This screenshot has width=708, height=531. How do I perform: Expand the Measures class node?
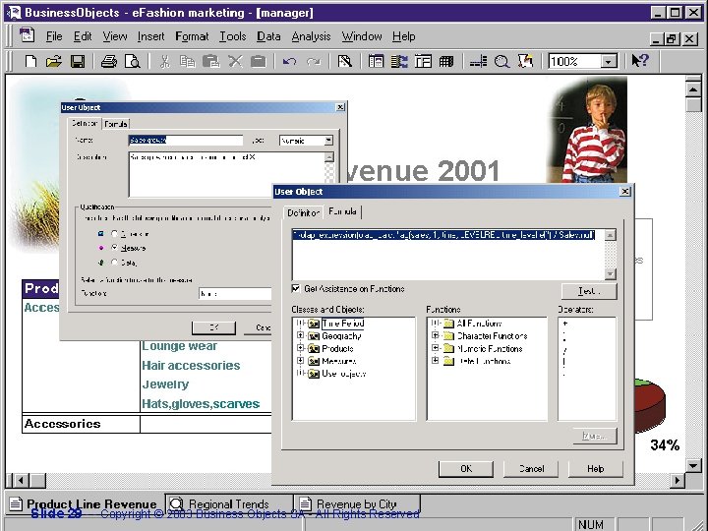(300, 361)
